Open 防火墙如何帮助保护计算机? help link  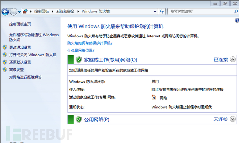tap(90, 43)
